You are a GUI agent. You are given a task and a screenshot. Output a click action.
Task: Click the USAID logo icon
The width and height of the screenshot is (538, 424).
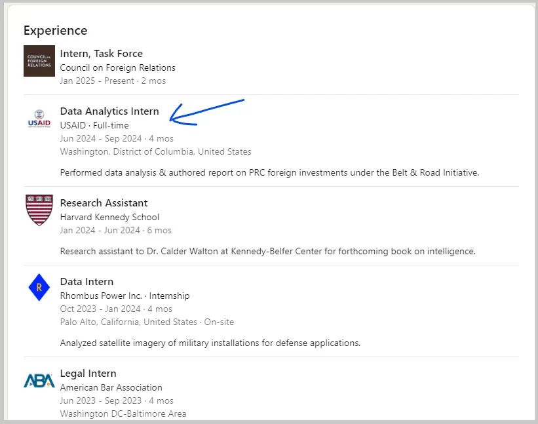click(39, 118)
